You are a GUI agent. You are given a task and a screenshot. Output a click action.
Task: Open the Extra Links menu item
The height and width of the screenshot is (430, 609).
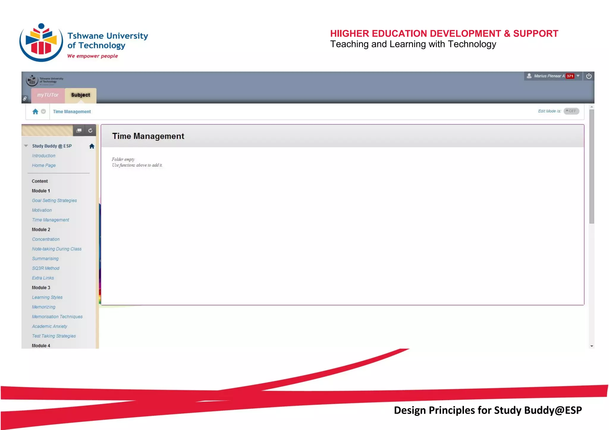(43, 278)
